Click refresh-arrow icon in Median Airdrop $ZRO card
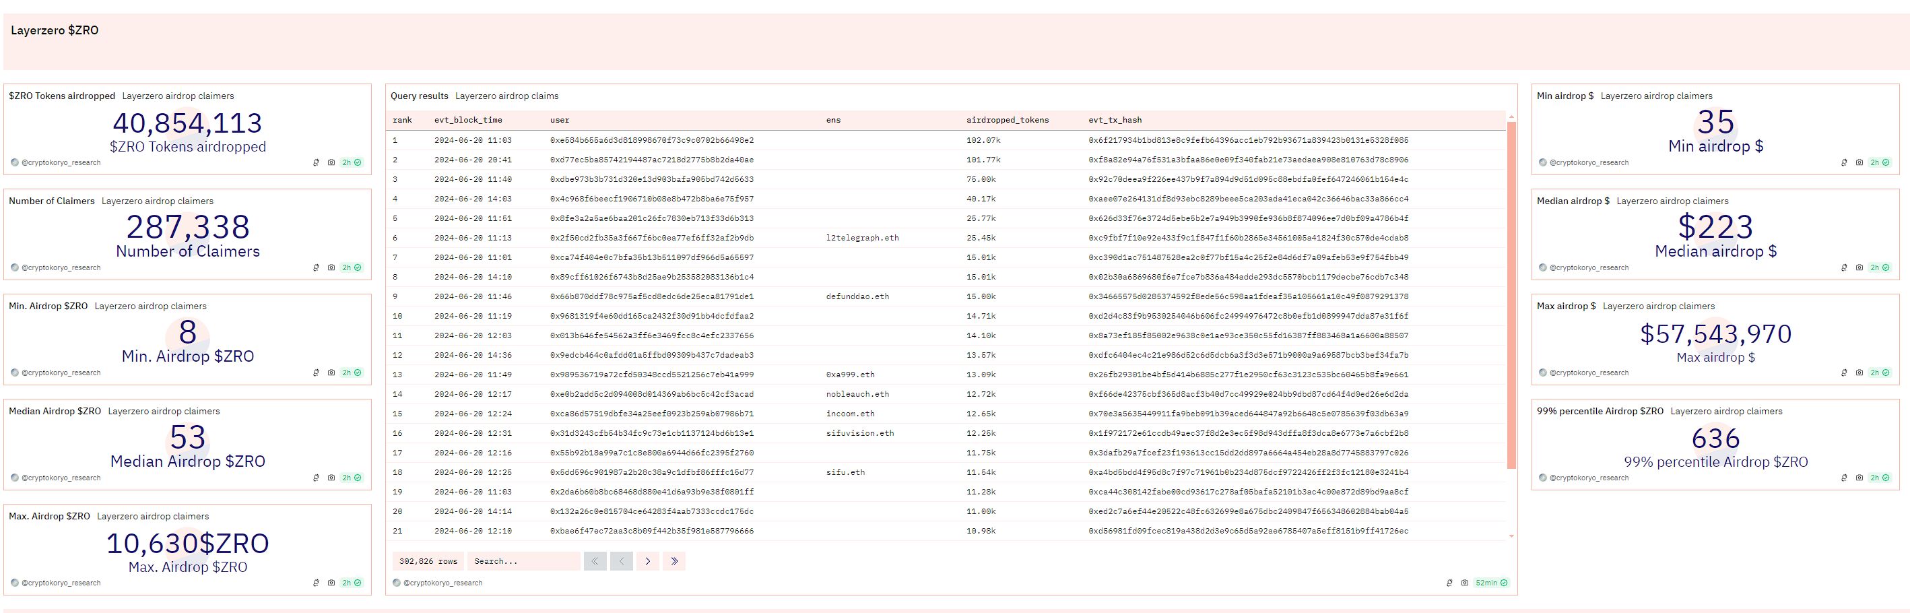This screenshot has width=1910, height=613. pyautogui.click(x=316, y=478)
